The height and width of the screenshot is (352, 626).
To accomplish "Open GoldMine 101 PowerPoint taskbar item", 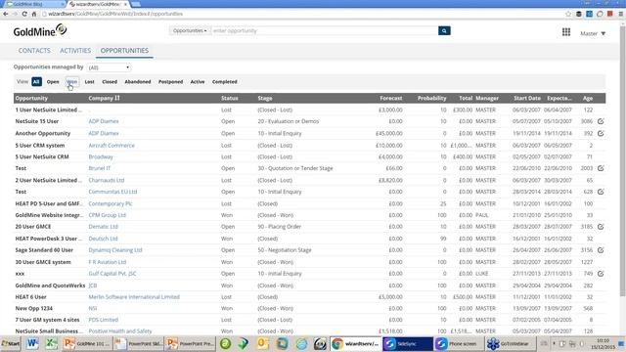I will [87, 343].
